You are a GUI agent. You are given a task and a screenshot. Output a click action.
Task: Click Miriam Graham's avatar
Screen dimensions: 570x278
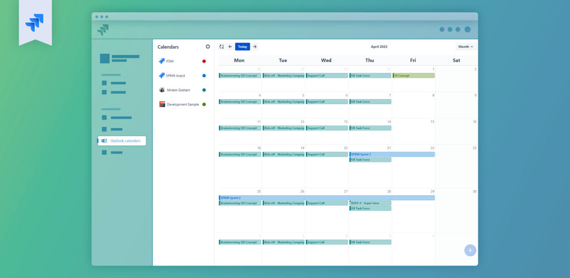(162, 90)
